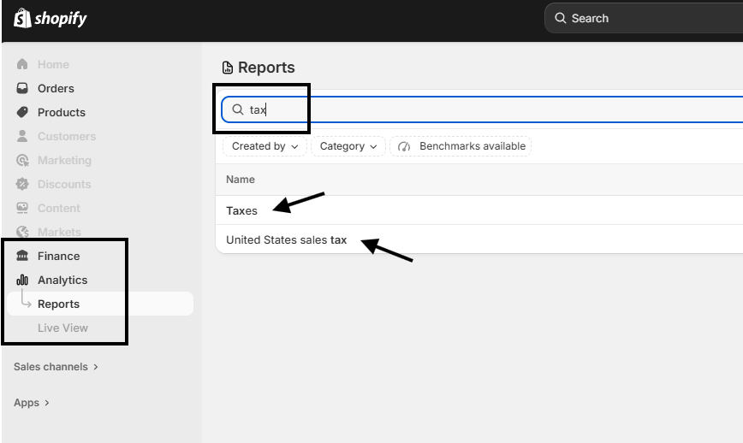Image resolution: width=743 pixels, height=443 pixels.
Task: Click the Finance bank icon
Action: pos(22,256)
